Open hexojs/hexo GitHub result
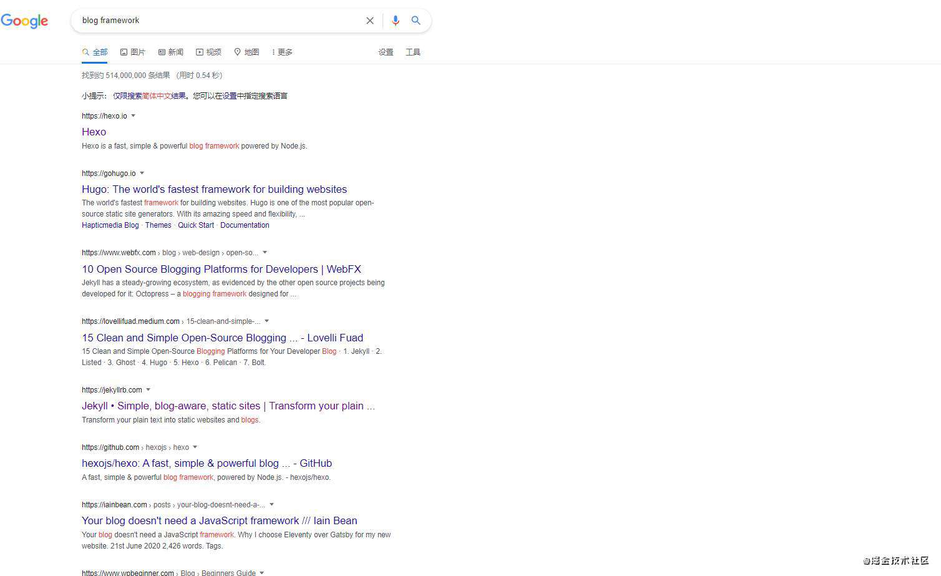 coord(207,463)
